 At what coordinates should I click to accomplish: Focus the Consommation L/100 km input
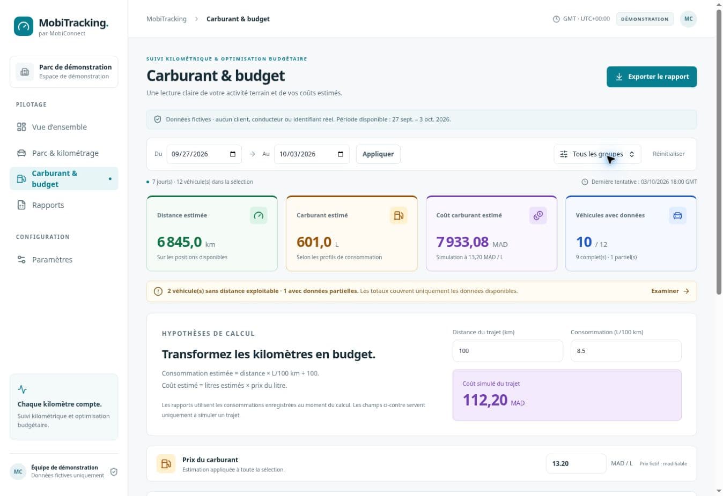coord(626,351)
